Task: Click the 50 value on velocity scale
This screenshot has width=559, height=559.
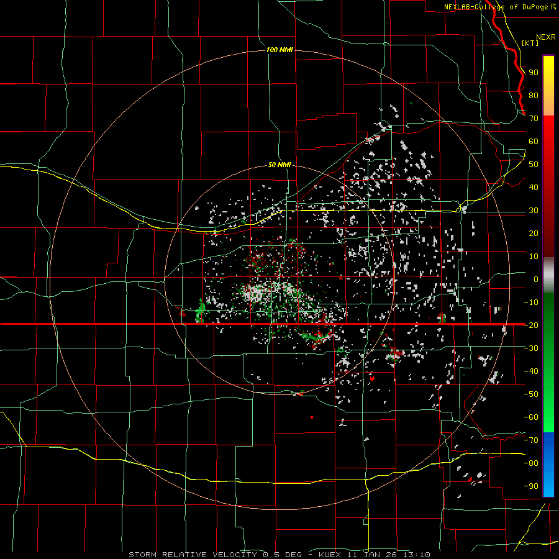Action: point(534,165)
